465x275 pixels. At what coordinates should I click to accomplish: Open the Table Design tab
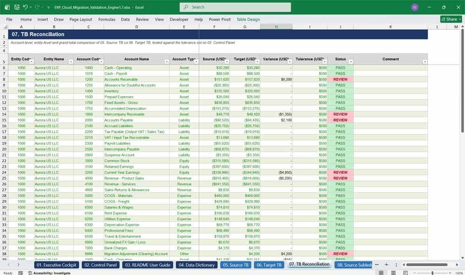pyautogui.click(x=248, y=19)
